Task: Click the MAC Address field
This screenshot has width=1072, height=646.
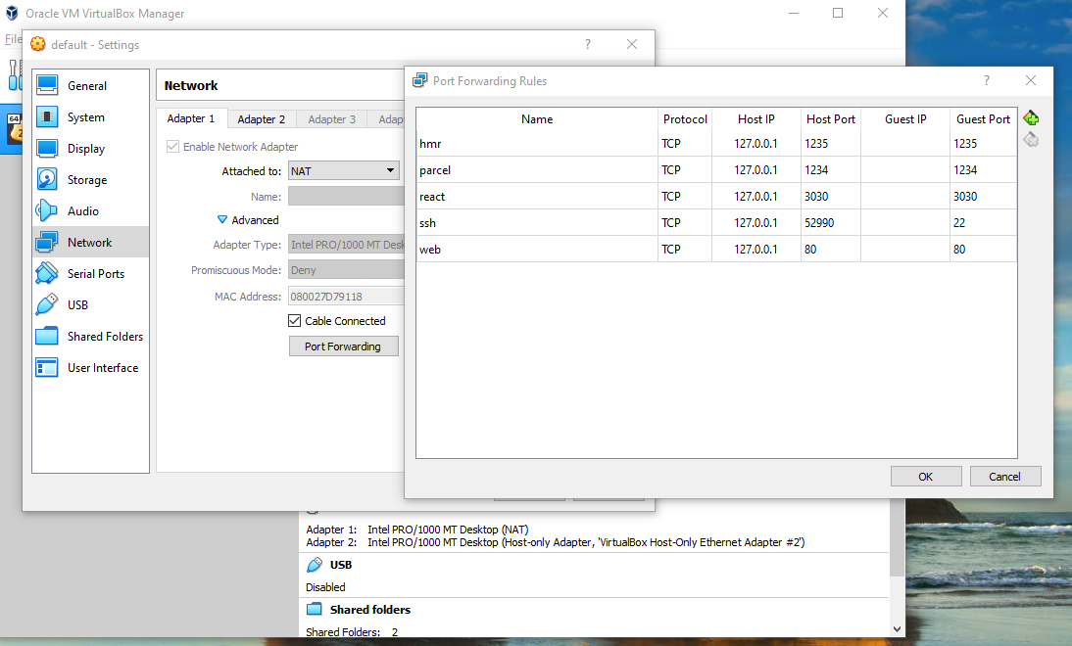Action: pyautogui.click(x=347, y=296)
